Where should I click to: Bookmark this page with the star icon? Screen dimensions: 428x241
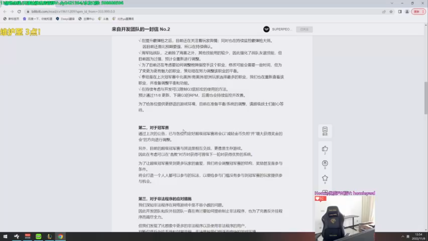pos(391,11)
